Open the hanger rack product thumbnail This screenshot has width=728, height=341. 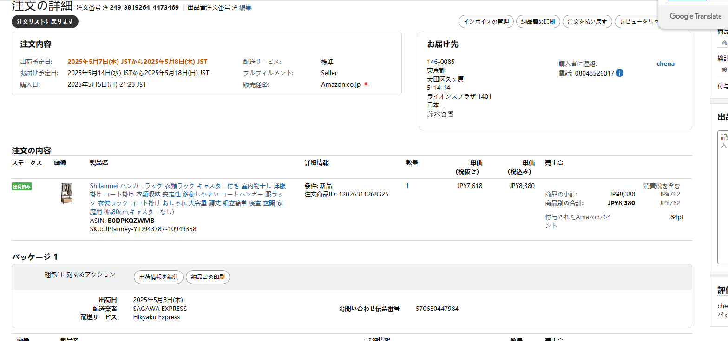[66, 193]
